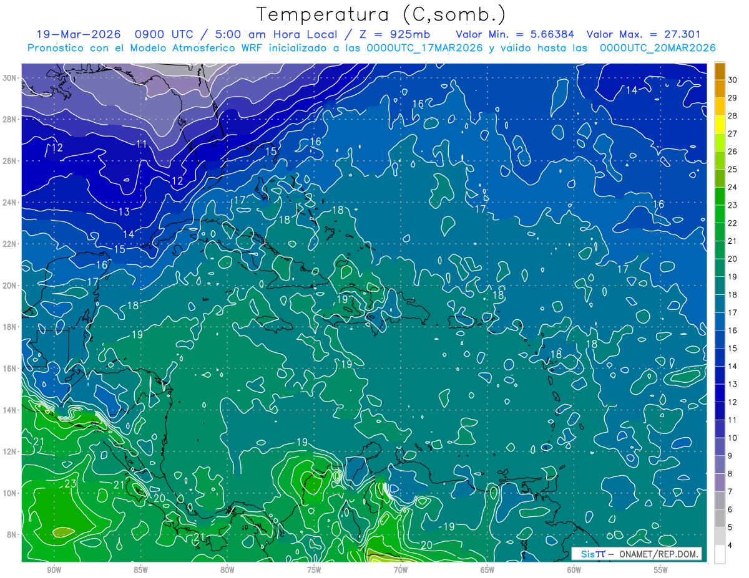
Task: Click the '65W' longitude axis label
Action: point(487,570)
